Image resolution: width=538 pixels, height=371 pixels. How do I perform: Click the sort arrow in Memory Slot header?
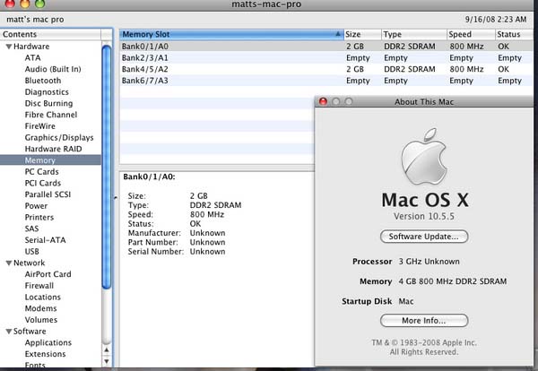coord(337,34)
